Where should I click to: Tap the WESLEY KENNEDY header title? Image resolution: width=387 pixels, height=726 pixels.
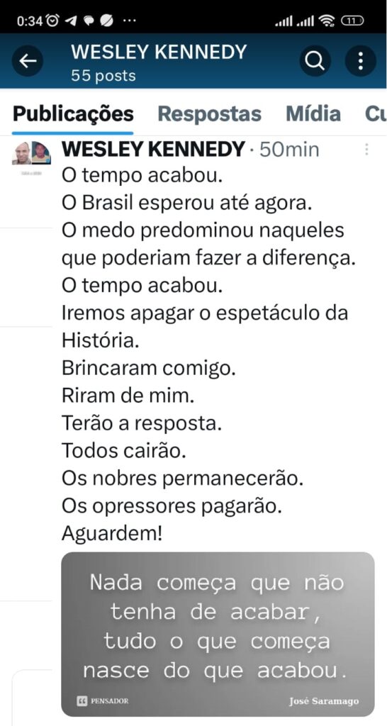pos(159,52)
